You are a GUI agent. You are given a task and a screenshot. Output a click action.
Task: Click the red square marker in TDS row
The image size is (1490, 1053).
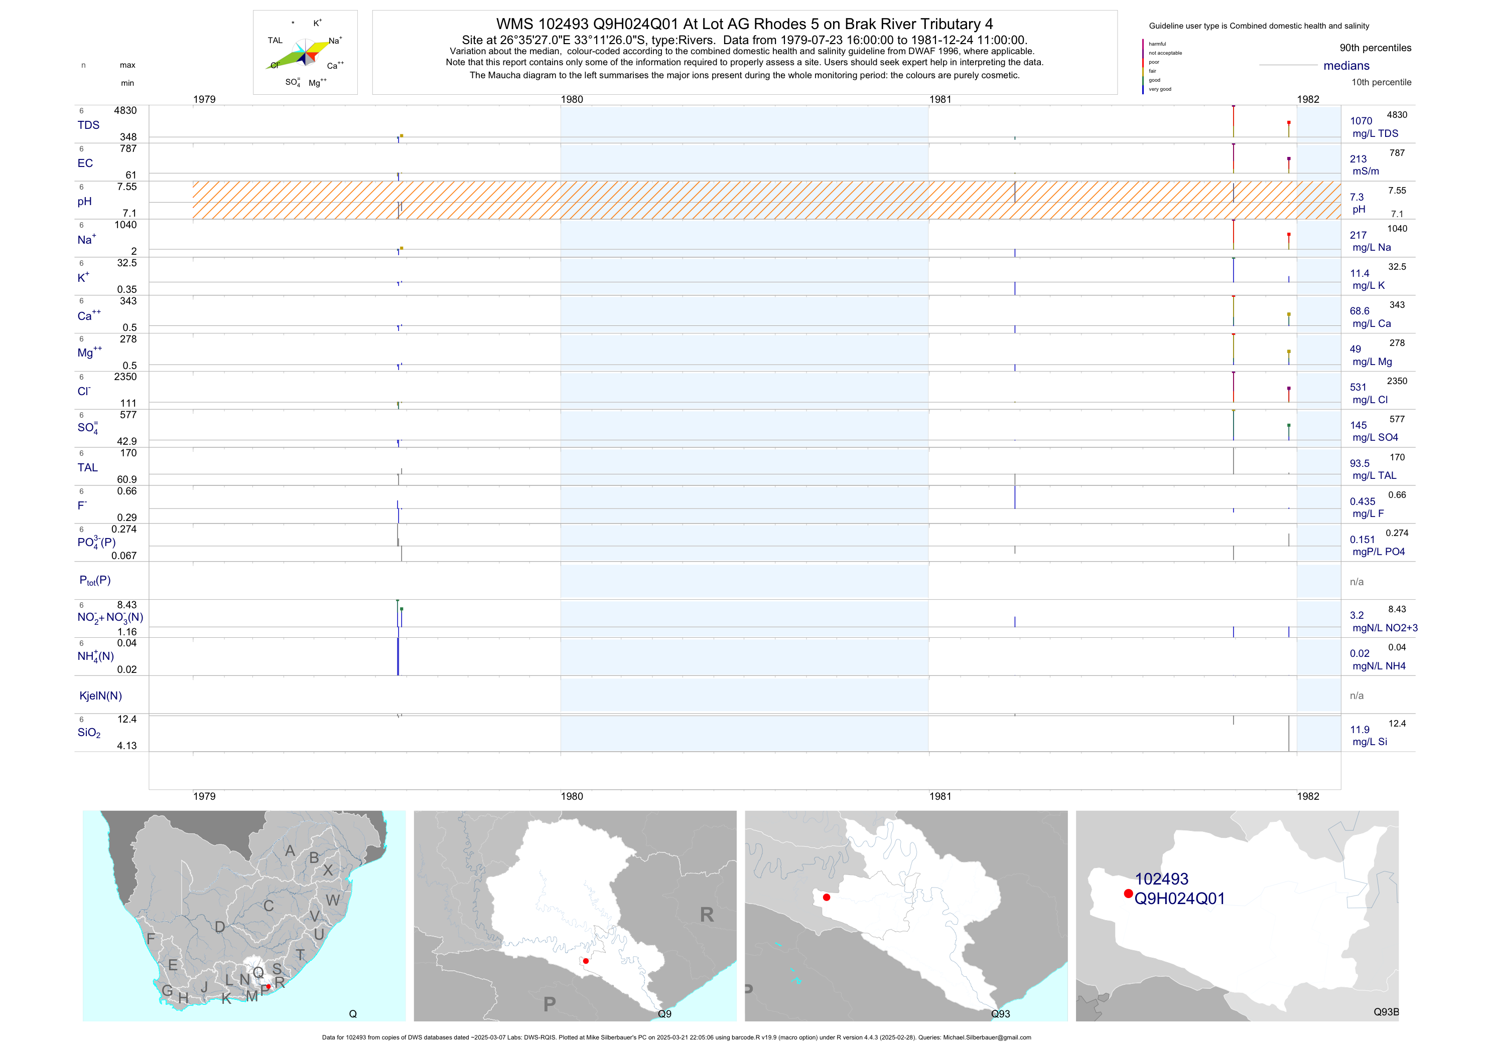(1289, 122)
